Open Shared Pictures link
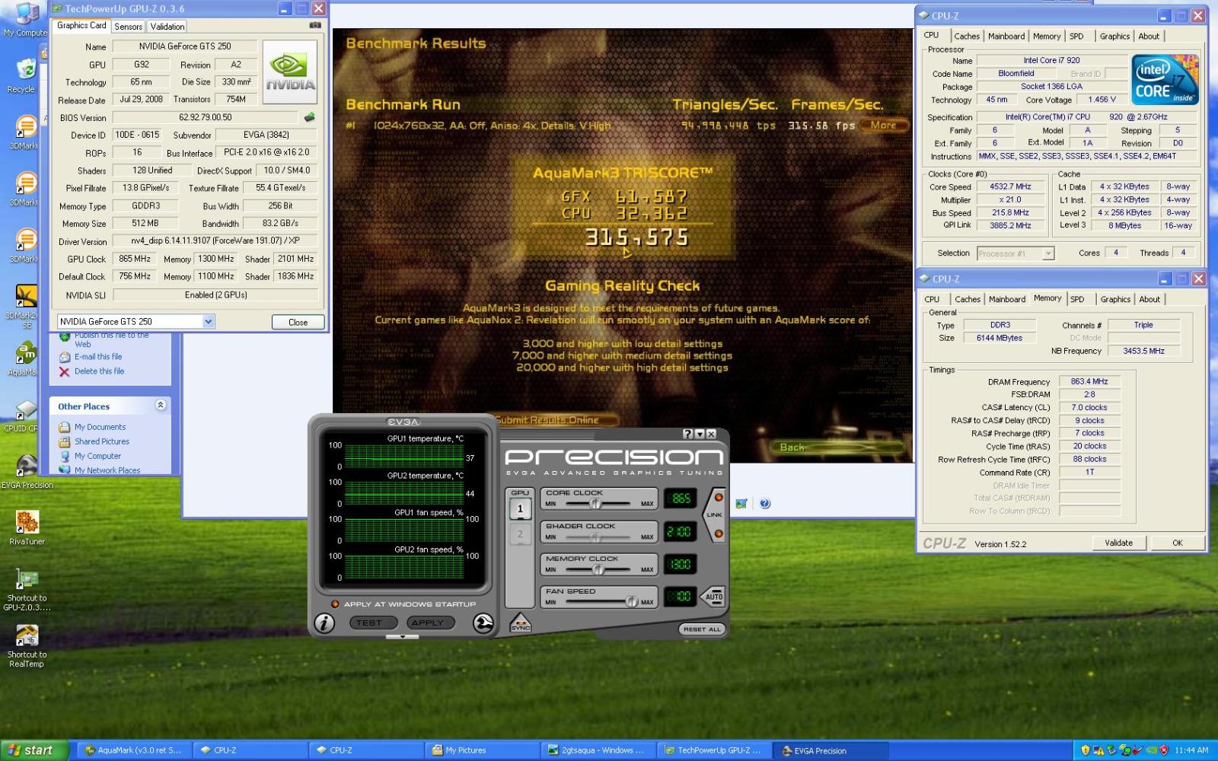Image resolution: width=1218 pixels, height=761 pixels. tap(102, 442)
